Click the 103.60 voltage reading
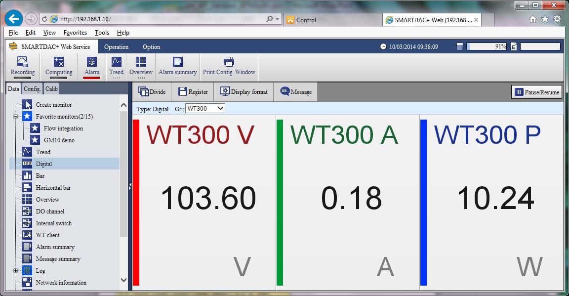 tap(208, 198)
